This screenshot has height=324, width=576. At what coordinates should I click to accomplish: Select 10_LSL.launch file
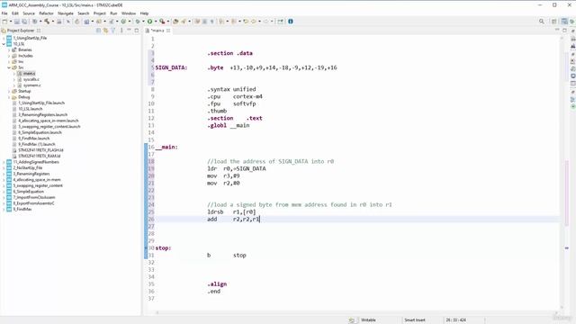(x=30, y=109)
